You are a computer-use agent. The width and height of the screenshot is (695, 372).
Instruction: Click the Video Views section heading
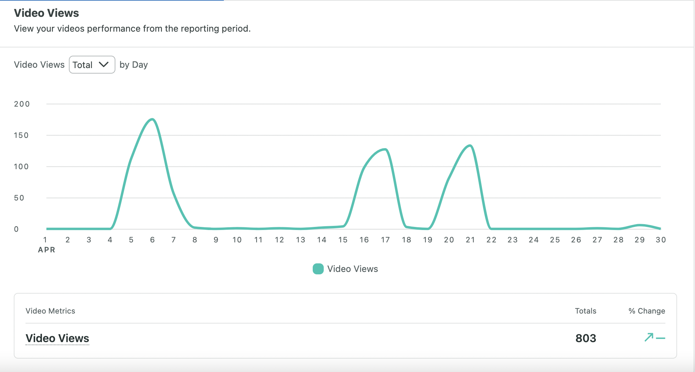click(46, 13)
